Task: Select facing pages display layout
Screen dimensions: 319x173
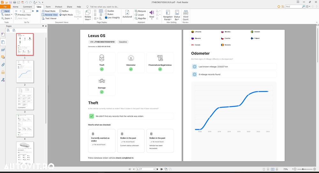Action: (x=101, y=11)
